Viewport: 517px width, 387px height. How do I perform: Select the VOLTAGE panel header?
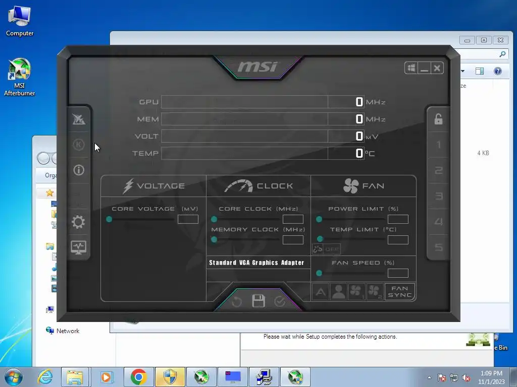click(x=153, y=186)
